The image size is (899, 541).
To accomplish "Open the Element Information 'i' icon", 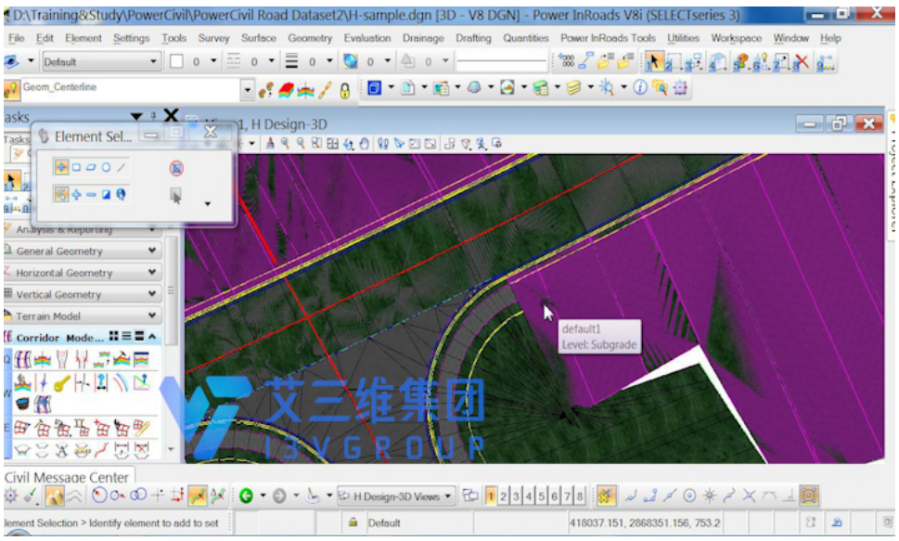I will 640,88.
